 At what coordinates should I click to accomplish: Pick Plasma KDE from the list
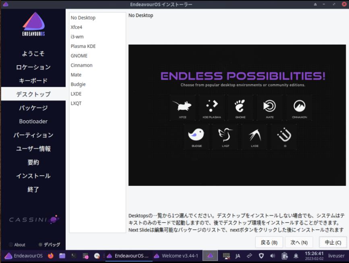point(97,46)
